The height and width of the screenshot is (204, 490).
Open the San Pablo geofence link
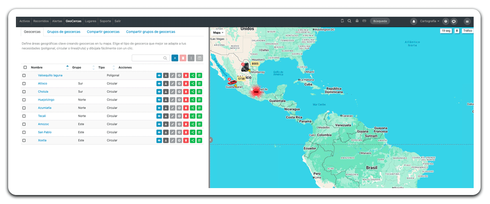coord(45,132)
